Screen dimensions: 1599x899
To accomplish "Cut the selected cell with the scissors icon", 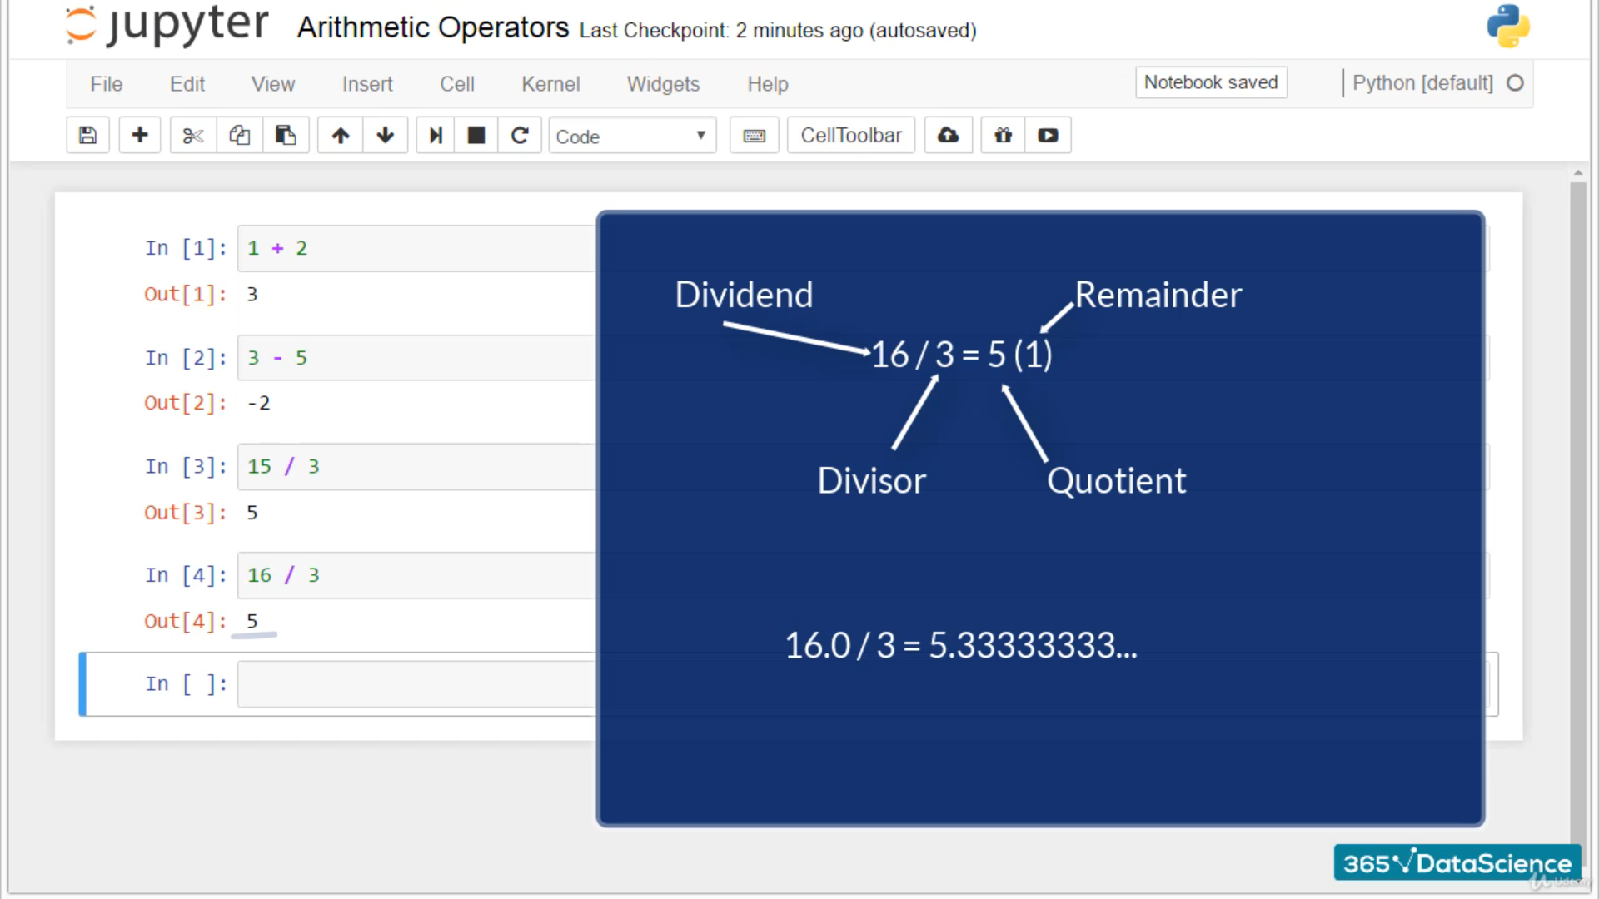I will pyautogui.click(x=192, y=136).
